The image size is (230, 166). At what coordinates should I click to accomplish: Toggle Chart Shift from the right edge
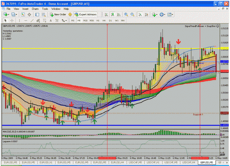[x=146, y=14]
